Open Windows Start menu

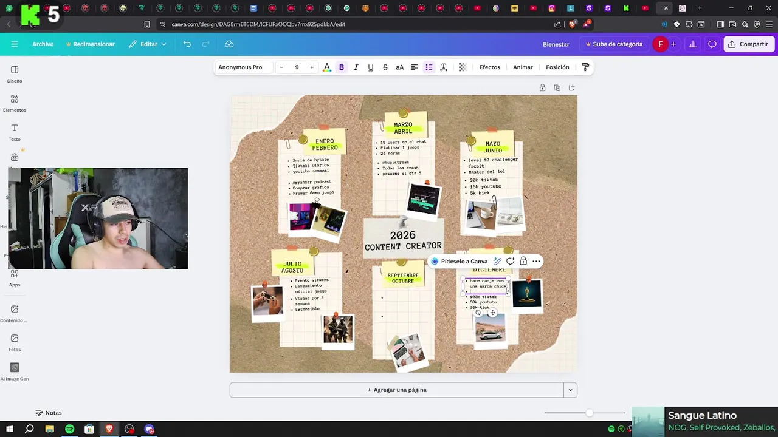point(9,429)
